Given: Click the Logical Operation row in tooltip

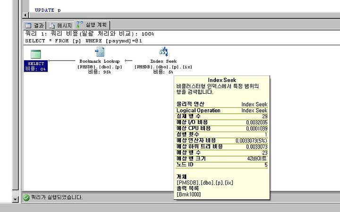Looking at the screenshot, I should tap(222, 110).
